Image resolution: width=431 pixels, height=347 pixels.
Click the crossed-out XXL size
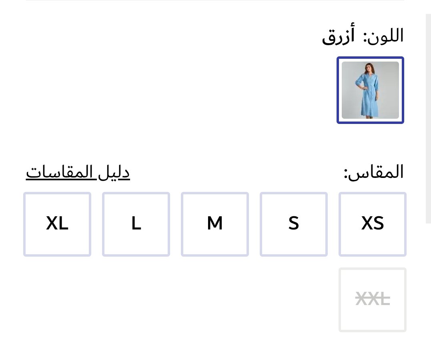pyautogui.click(x=373, y=299)
